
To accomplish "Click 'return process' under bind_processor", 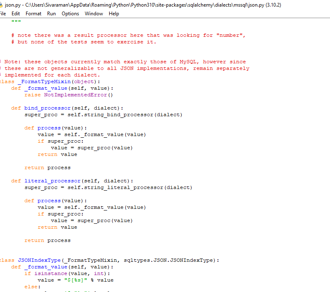I will (48, 168).
